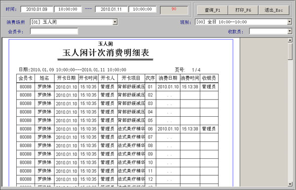The height and width of the screenshot is (190, 296).
Task: Click the 查询_F1 query button
Action: pos(212,10)
